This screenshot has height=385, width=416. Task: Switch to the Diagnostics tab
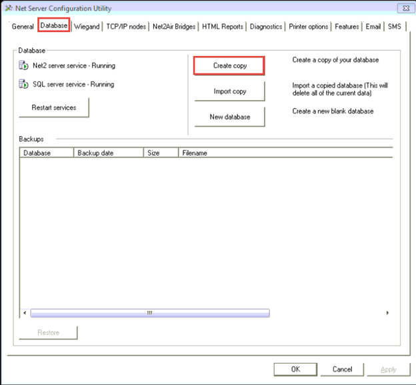(x=266, y=27)
